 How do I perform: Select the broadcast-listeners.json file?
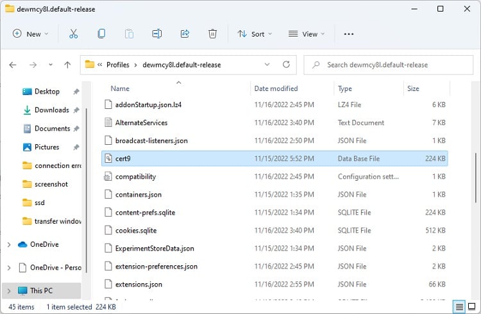[x=274, y=141]
